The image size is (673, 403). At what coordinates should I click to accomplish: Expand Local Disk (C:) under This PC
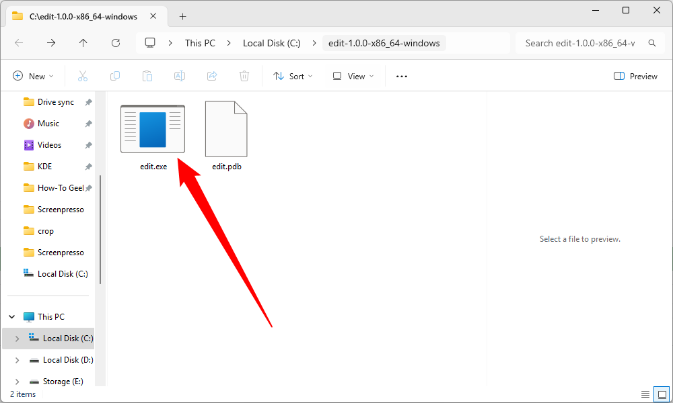(17, 339)
